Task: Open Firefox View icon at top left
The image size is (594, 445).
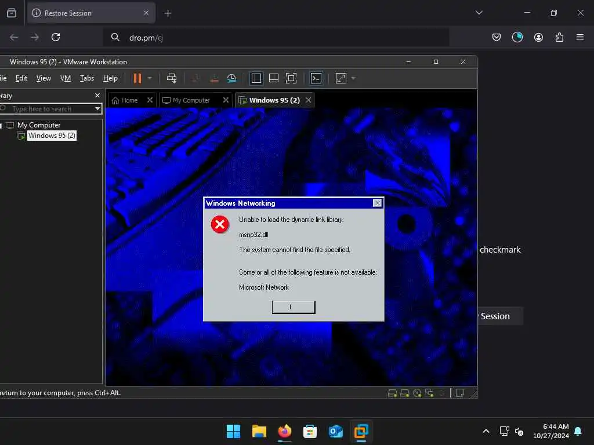Action: 12,13
